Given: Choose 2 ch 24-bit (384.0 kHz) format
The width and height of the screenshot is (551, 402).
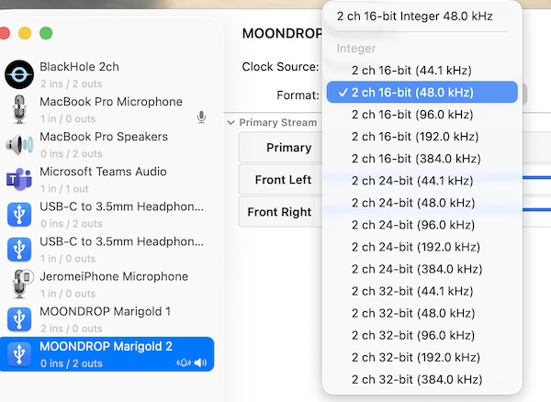Looking at the screenshot, I should click(x=422, y=269).
